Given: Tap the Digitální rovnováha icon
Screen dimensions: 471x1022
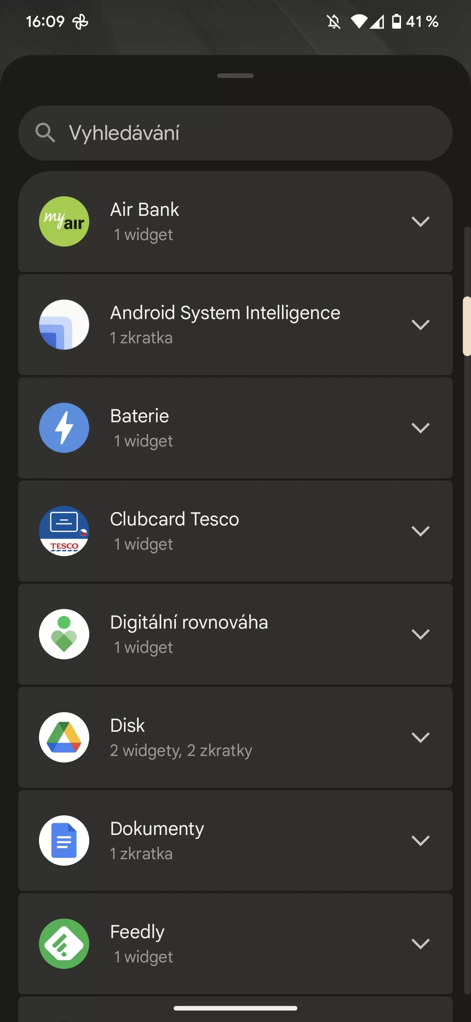Looking at the screenshot, I should [x=64, y=634].
